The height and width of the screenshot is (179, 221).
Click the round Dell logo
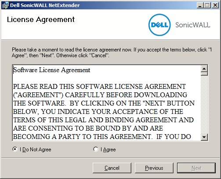pyautogui.click(x=159, y=25)
